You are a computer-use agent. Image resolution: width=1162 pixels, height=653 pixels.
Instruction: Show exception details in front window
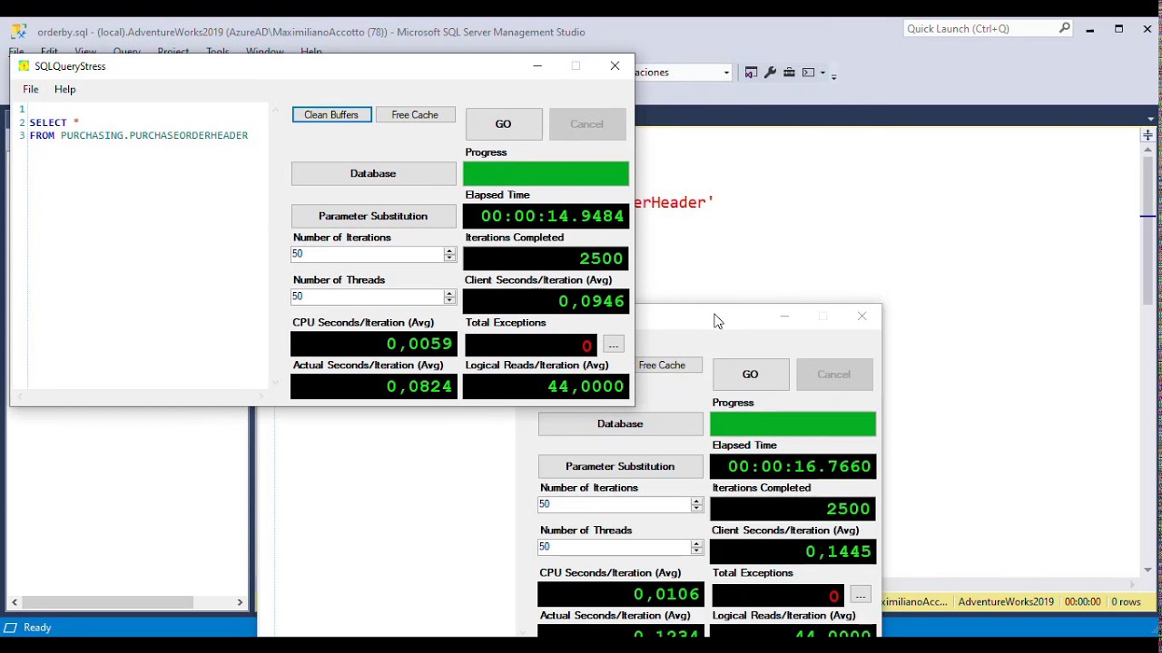point(614,345)
